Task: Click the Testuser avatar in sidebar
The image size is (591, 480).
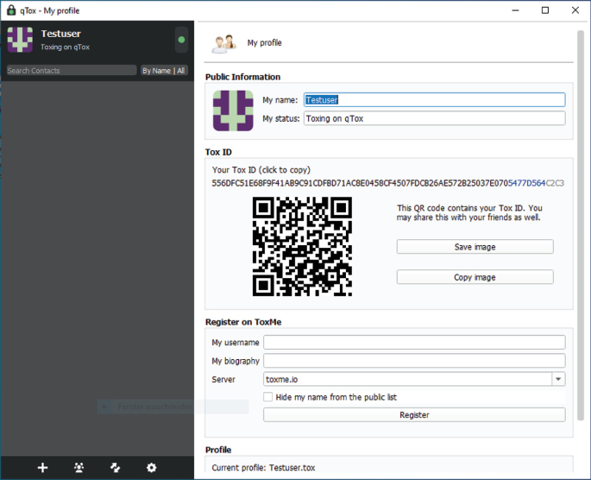Action: click(20, 40)
